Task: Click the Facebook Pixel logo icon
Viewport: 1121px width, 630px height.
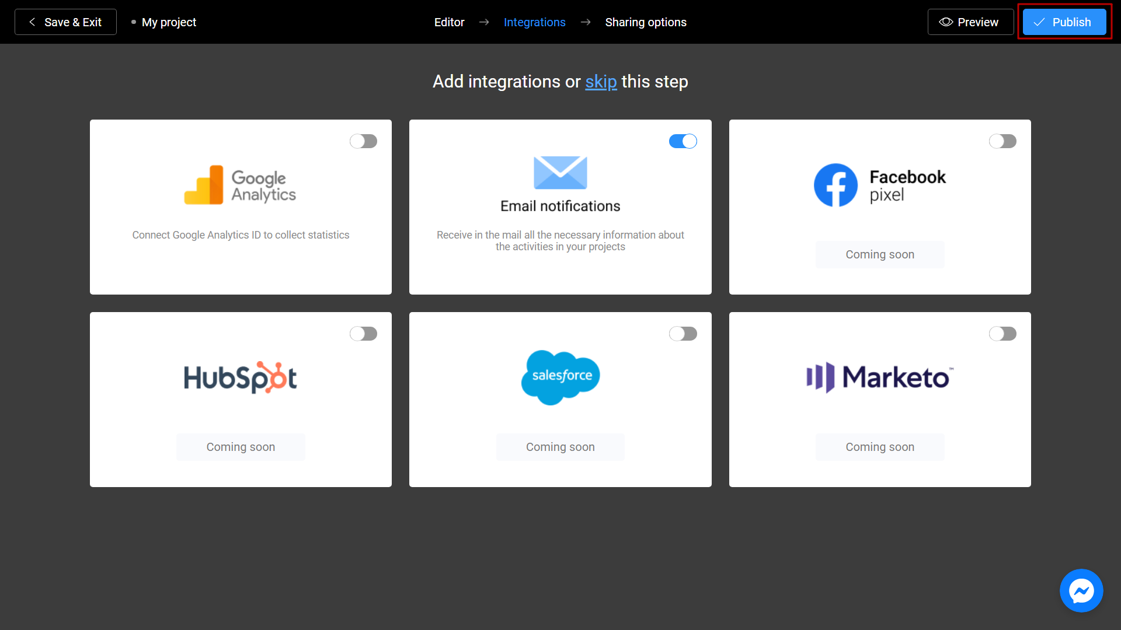Action: (834, 184)
